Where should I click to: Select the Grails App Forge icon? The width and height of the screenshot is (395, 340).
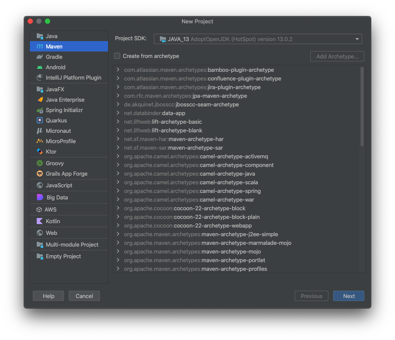(40, 173)
